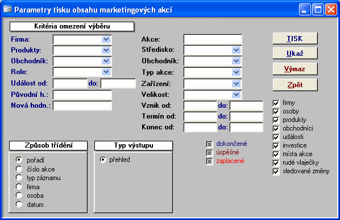Expand the Zařízení combo box

(236, 83)
